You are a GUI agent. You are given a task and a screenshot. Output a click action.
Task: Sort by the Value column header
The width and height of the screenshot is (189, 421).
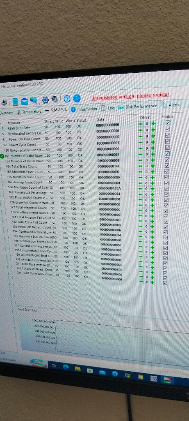pos(59,121)
